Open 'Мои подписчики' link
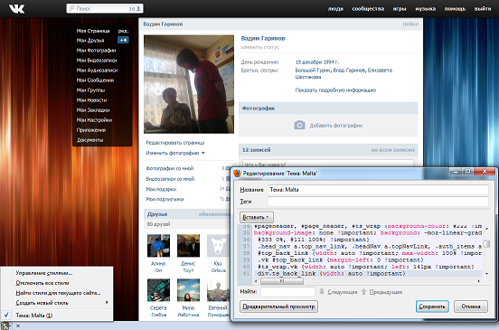 point(165,199)
